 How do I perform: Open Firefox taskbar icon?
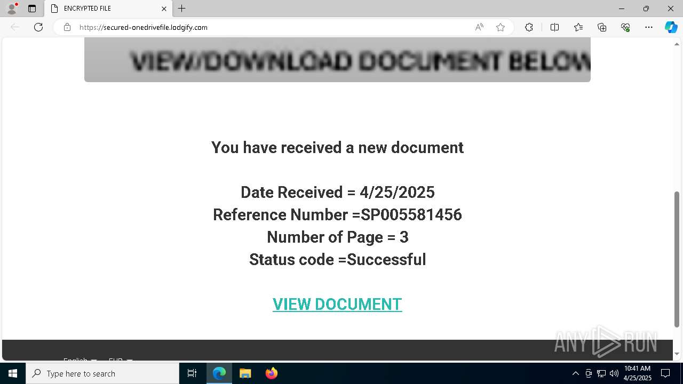[271, 373]
